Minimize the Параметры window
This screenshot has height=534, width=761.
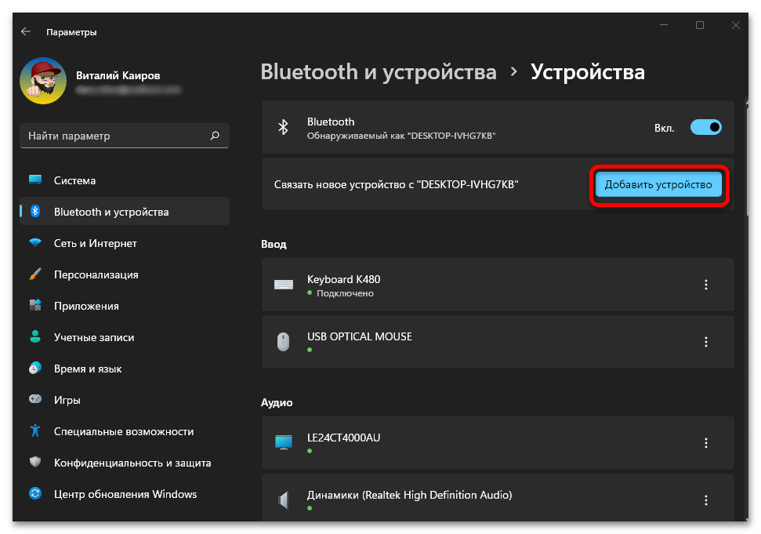click(664, 25)
